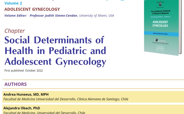The image size is (184, 114).
Task: Open author Alejandra Obach, PhD
Action: [21, 108]
